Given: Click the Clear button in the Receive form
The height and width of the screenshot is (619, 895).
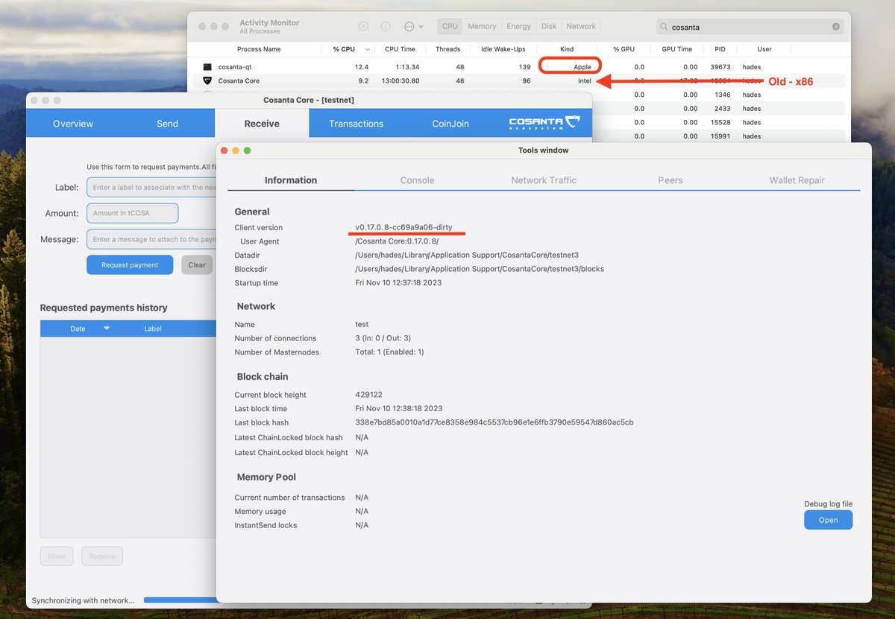Looking at the screenshot, I should pos(197,265).
